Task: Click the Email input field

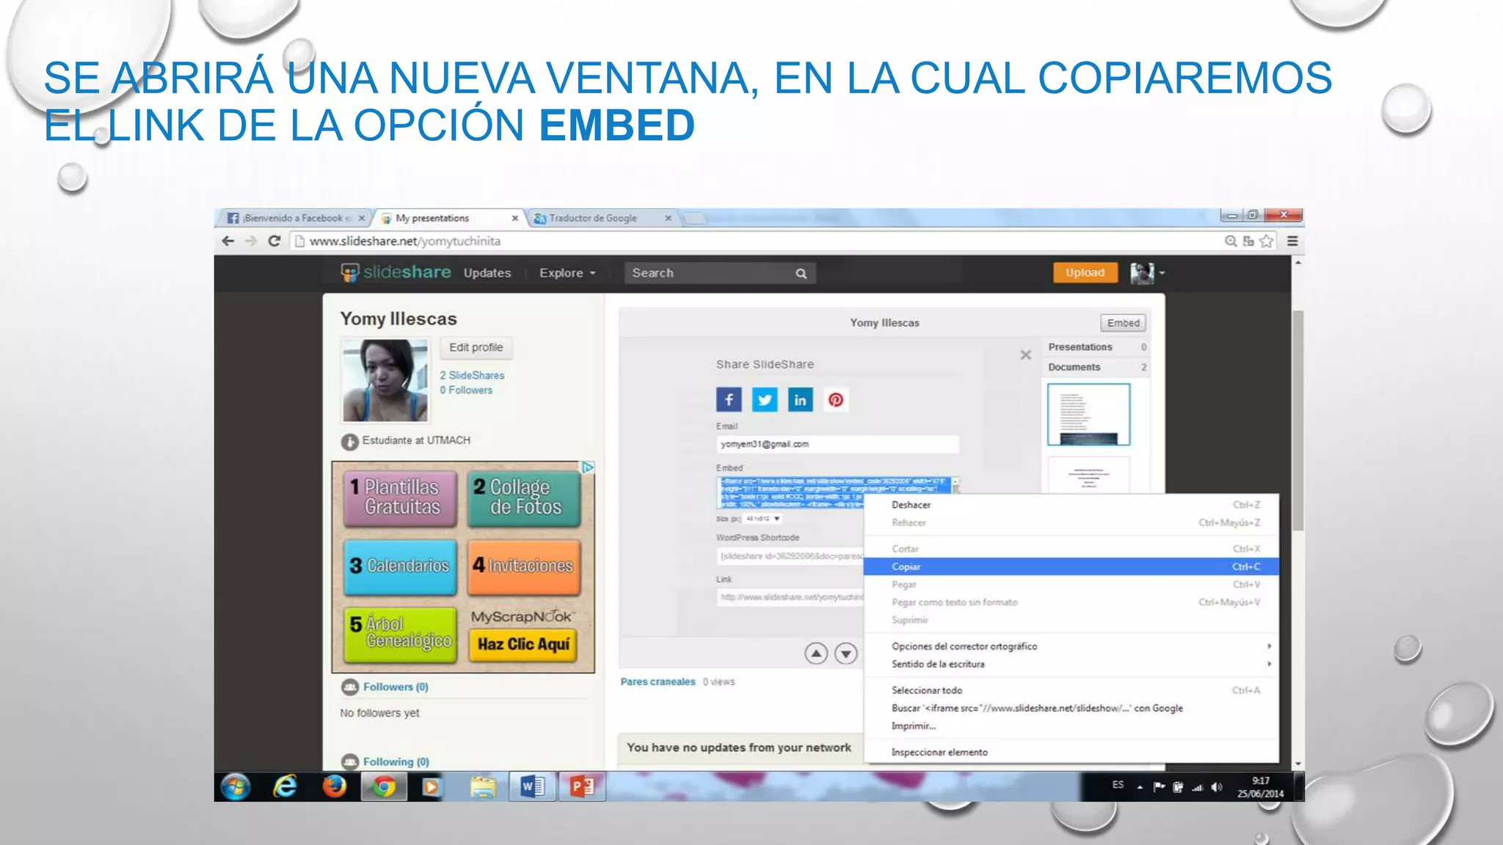Action: point(837,444)
